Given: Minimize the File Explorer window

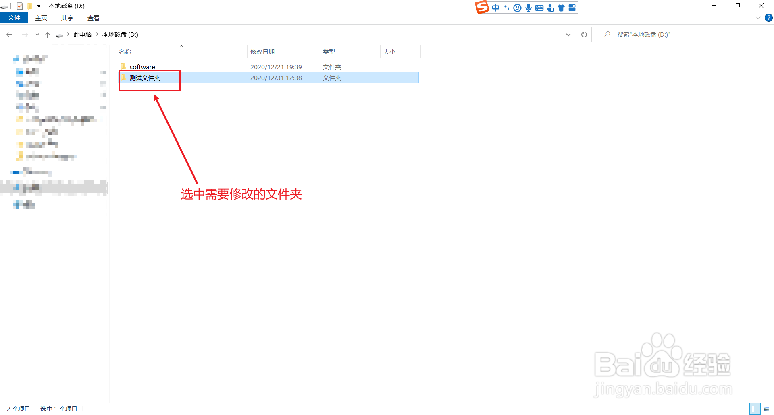Looking at the screenshot, I should pyautogui.click(x=714, y=6).
